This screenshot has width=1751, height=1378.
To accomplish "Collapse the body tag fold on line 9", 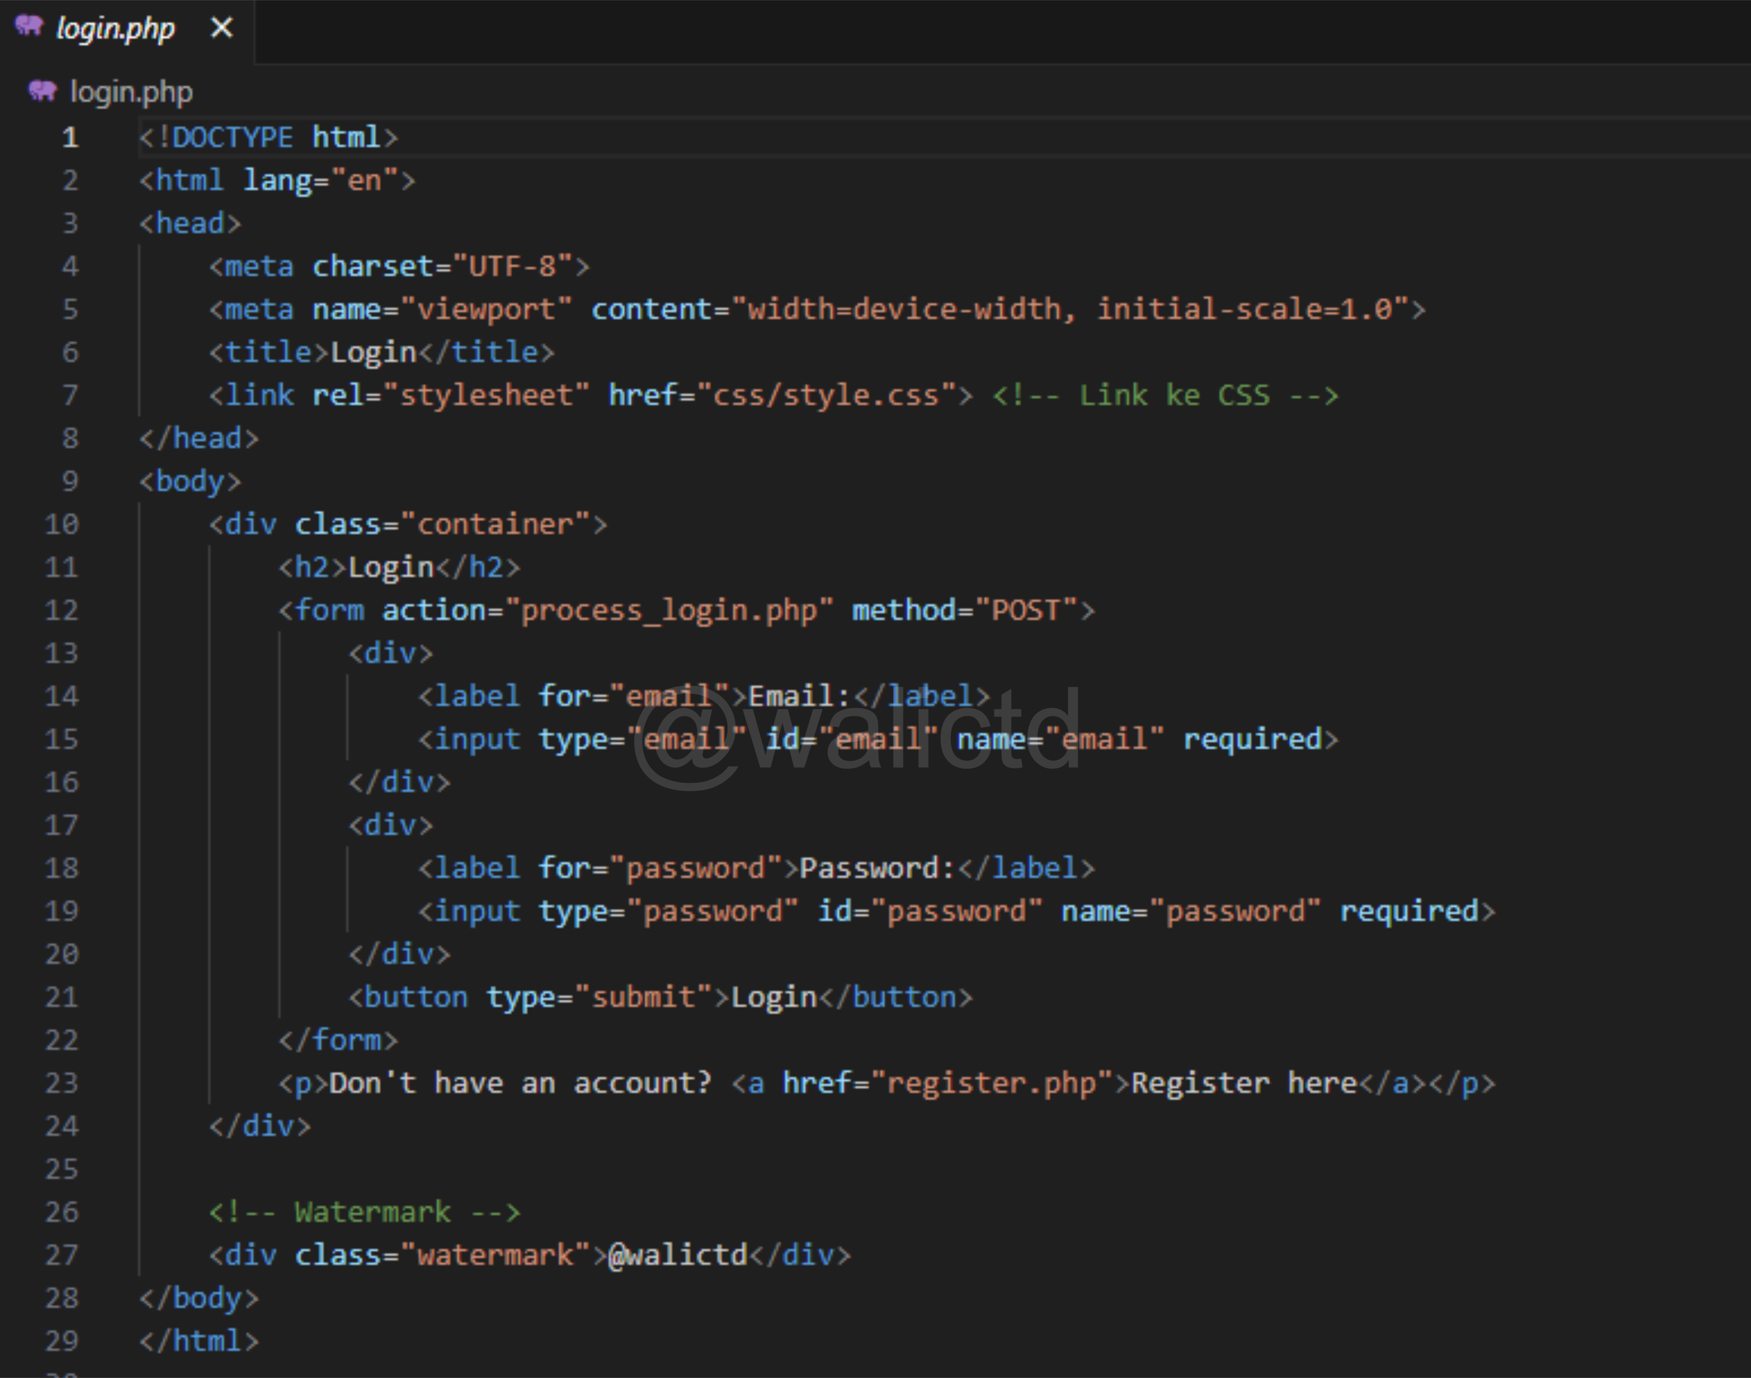I will 113,482.
